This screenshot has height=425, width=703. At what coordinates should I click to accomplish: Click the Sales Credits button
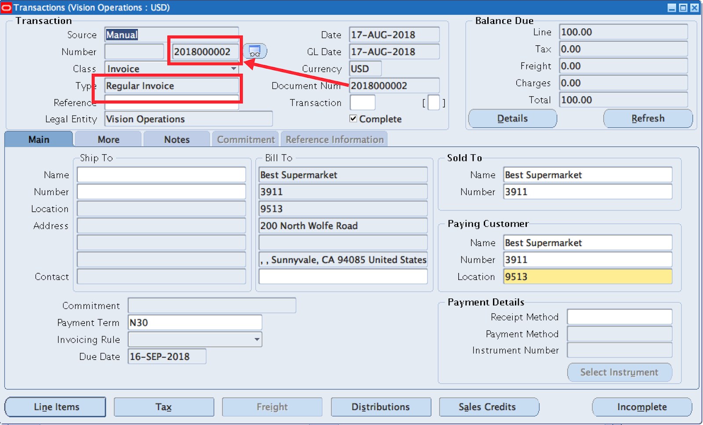click(x=489, y=407)
